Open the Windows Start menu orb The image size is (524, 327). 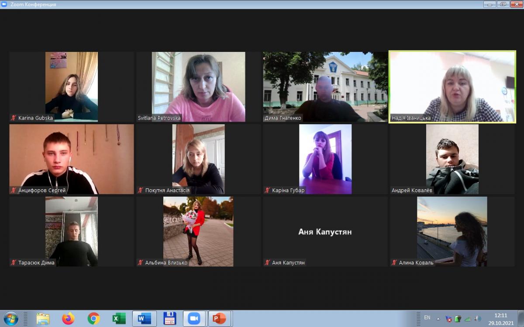point(10,318)
